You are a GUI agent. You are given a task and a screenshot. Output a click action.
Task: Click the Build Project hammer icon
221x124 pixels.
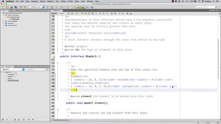[x=48, y=7]
